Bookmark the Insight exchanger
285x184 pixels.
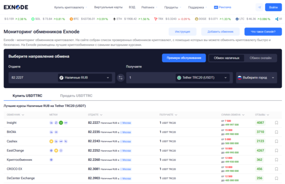(276, 123)
